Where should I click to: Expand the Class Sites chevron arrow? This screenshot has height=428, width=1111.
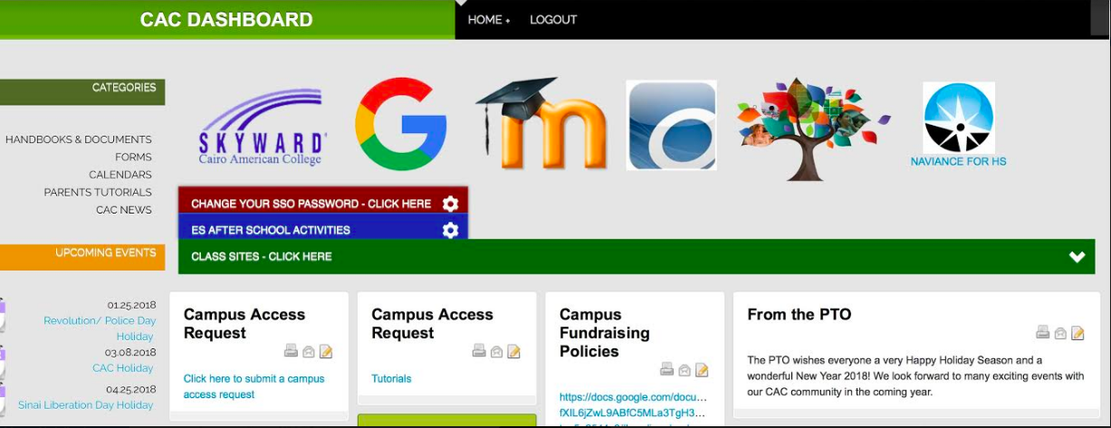click(1077, 257)
